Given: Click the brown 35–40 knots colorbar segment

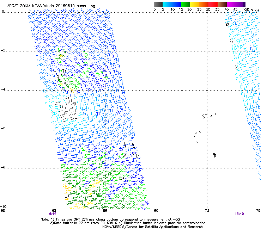Looking at the screenshot, I should (222, 4).
